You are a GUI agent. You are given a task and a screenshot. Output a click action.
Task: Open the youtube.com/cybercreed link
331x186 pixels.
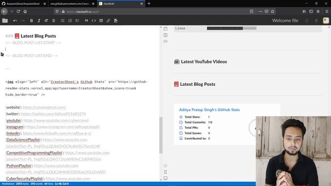pyautogui.click(x=56, y=120)
